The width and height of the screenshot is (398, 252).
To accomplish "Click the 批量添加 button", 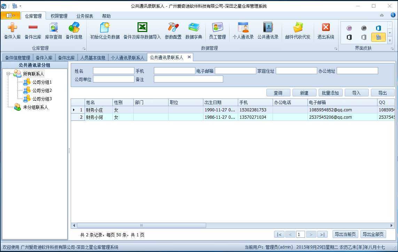I will pos(330,93).
